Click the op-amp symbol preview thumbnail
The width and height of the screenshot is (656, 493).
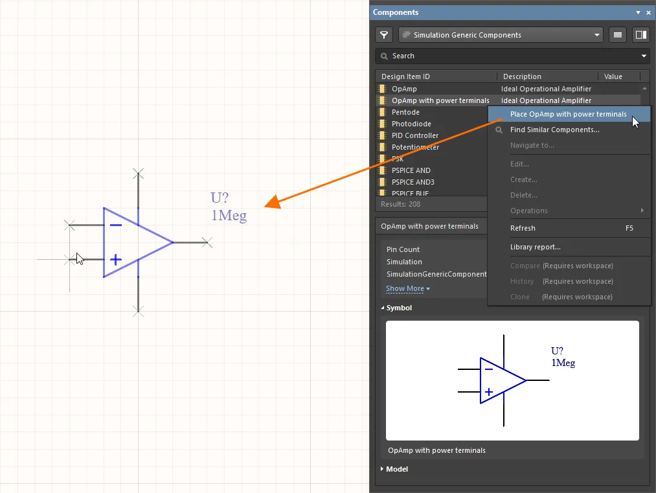512,380
